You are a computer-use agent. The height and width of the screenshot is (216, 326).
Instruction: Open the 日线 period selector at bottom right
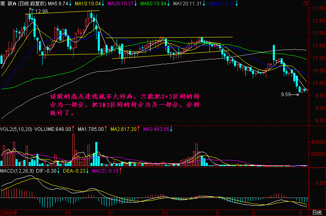(x=317, y=212)
